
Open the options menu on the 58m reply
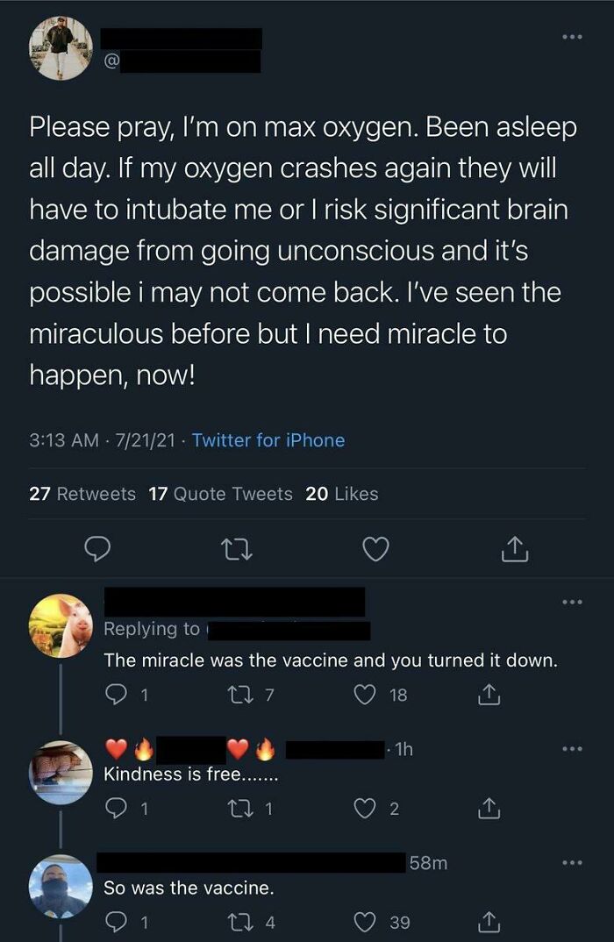574,862
